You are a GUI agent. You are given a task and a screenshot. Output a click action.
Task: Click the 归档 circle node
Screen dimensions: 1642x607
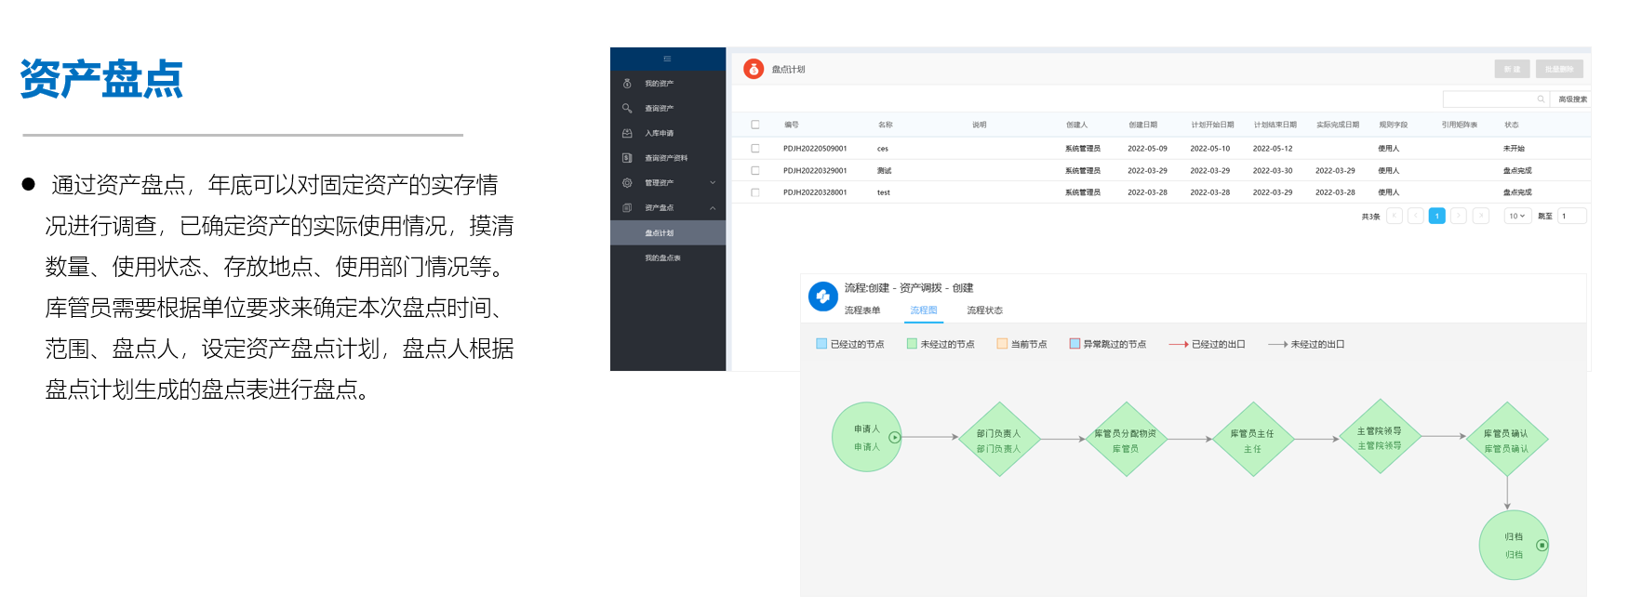[x=1515, y=545]
